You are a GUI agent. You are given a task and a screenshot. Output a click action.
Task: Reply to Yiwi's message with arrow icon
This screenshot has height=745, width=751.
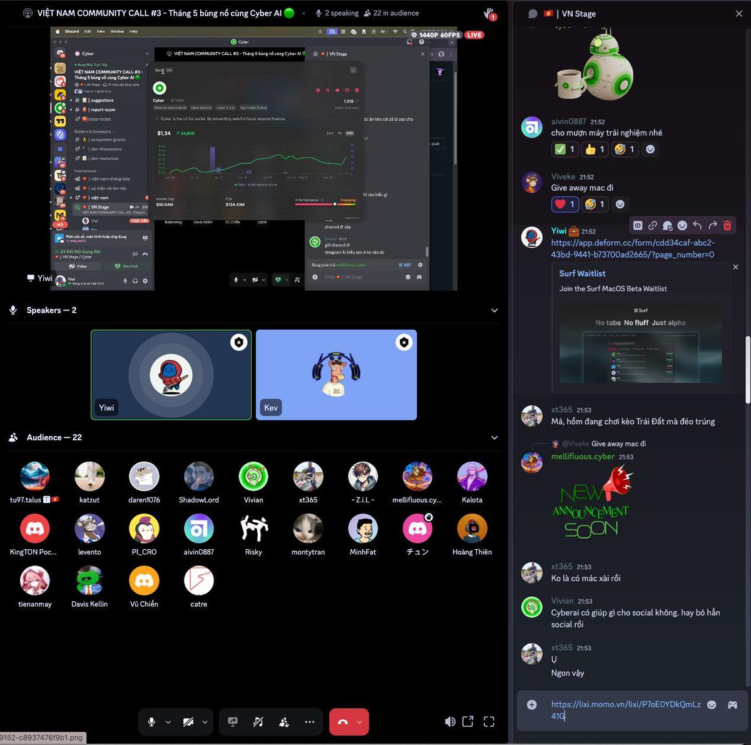697,225
